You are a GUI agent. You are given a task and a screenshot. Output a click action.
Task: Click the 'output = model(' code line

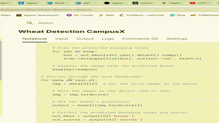click(97, 105)
